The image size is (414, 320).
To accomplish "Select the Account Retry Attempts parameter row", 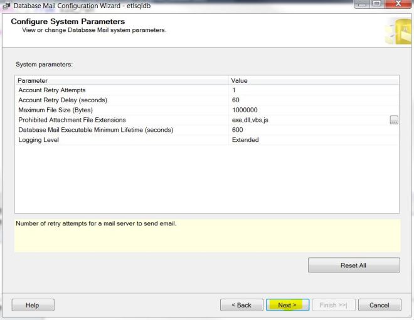I will [122, 90].
